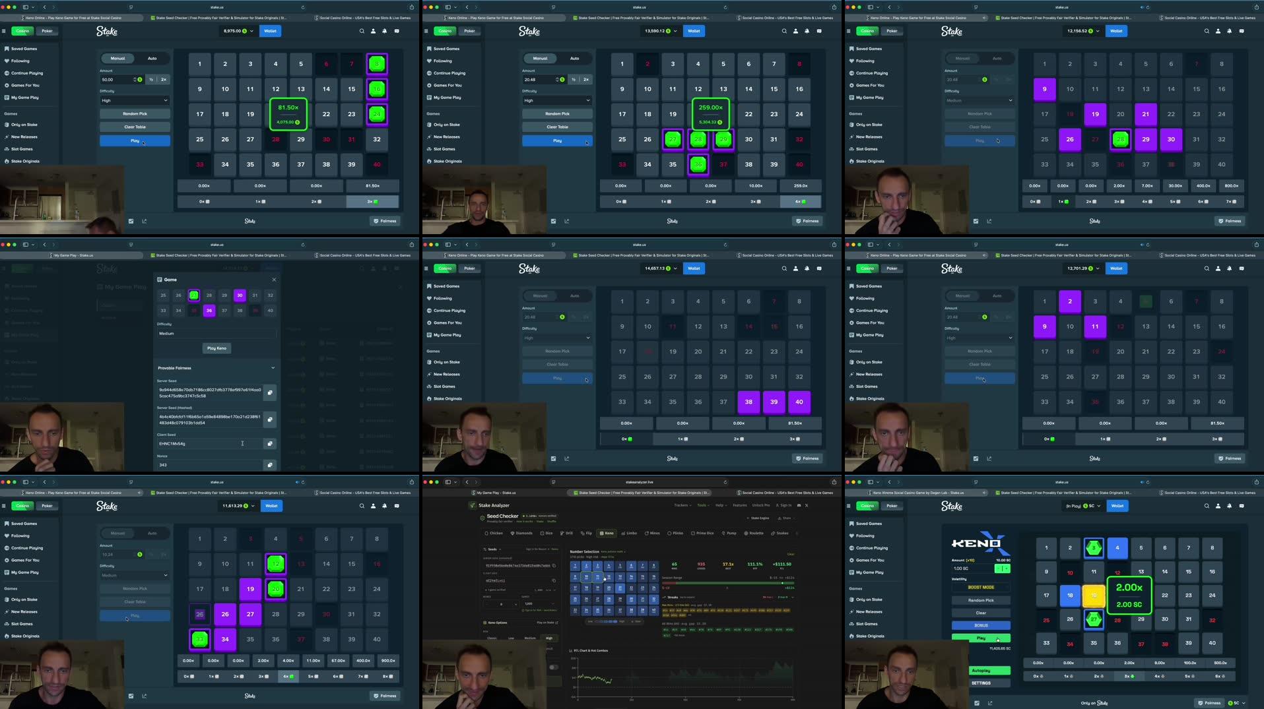Select Mines game tab in Stake Analyzer
Image resolution: width=1264 pixels, height=709 pixels.
652,533
